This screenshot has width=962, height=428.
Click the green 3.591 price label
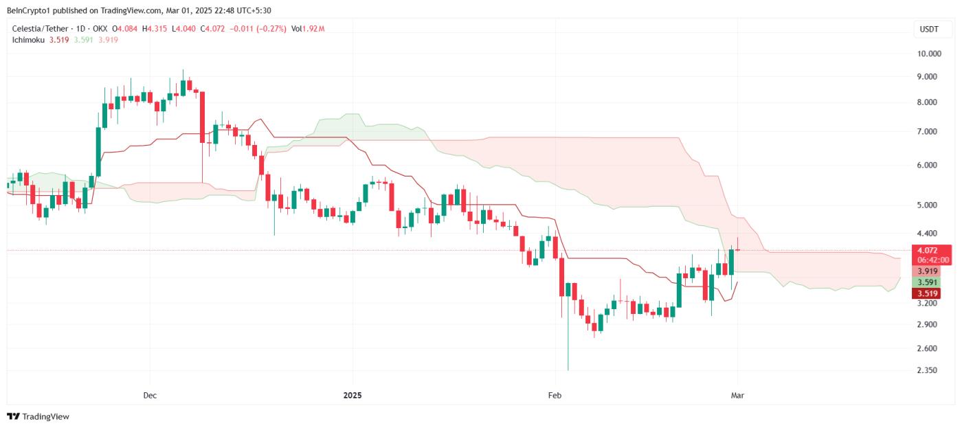(x=929, y=282)
